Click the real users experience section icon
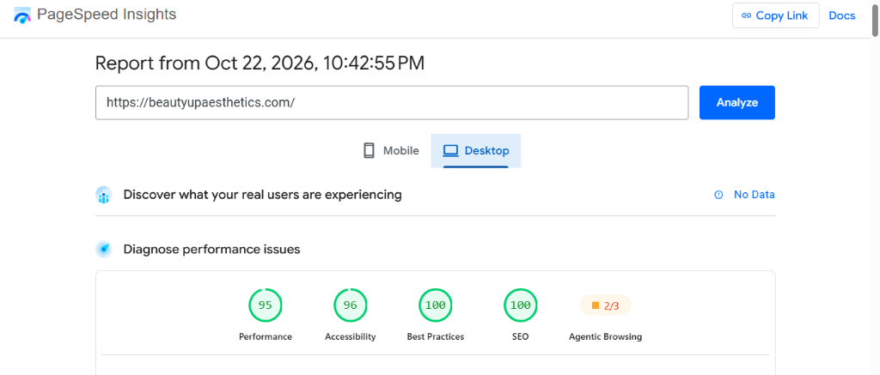 pyautogui.click(x=104, y=195)
